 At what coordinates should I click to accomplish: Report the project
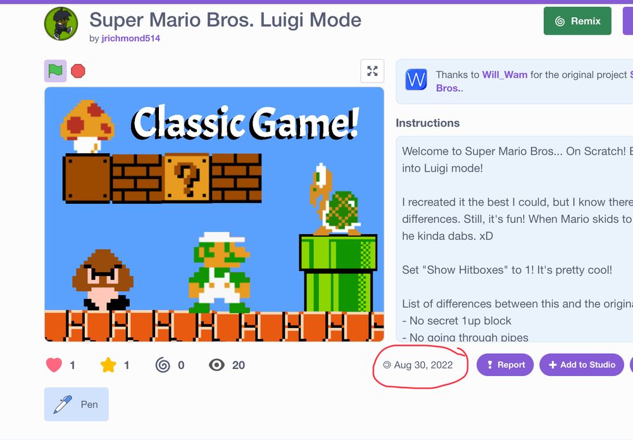pos(505,365)
